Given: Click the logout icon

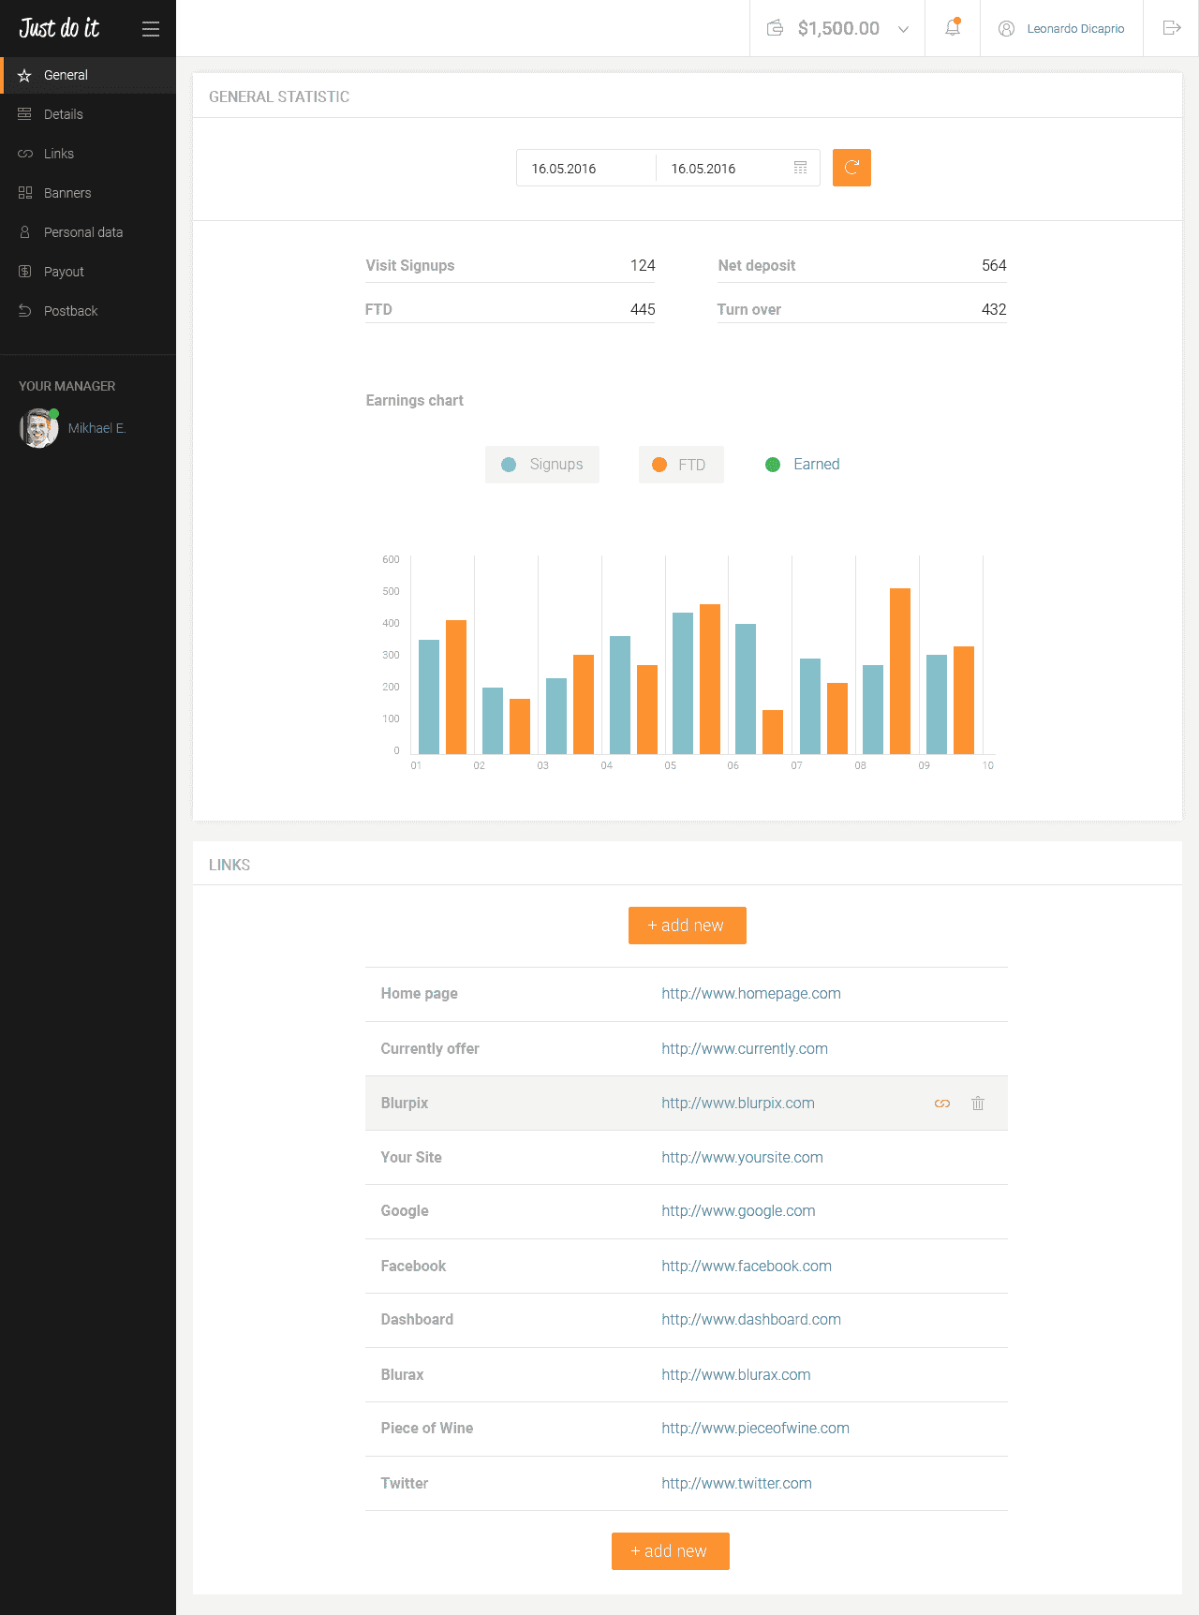Looking at the screenshot, I should pyautogui.click(x=1171, y=28).
